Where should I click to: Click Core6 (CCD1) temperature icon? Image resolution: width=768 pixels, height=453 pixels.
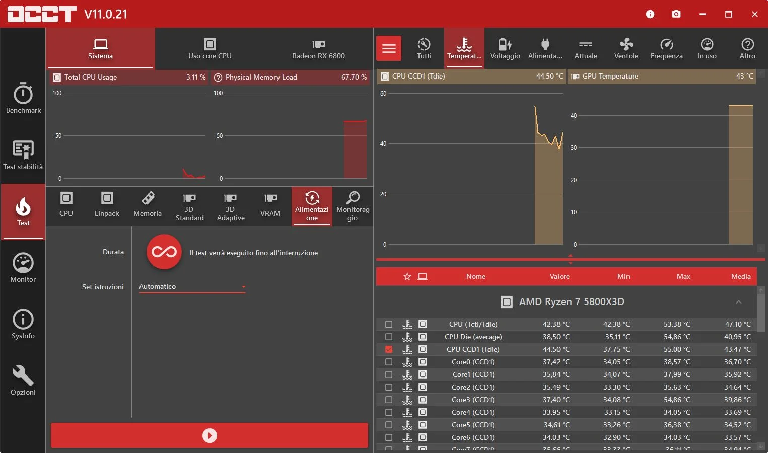coord(407,437)
